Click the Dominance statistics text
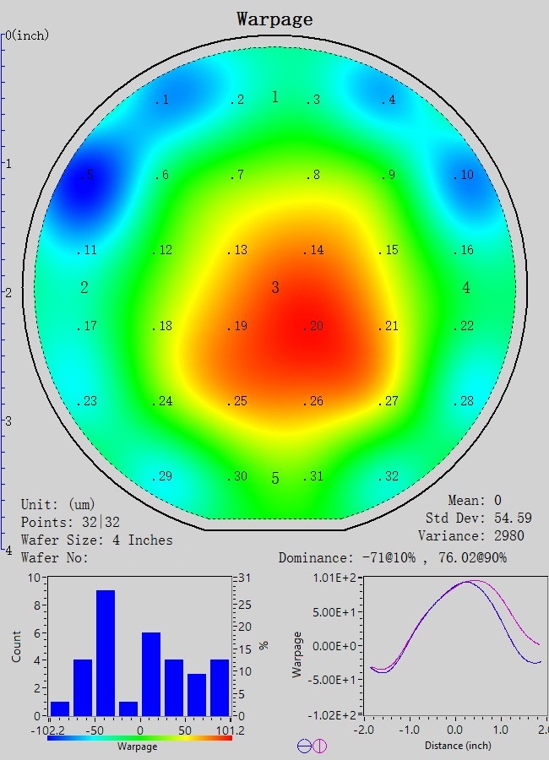 click(393, 558)
